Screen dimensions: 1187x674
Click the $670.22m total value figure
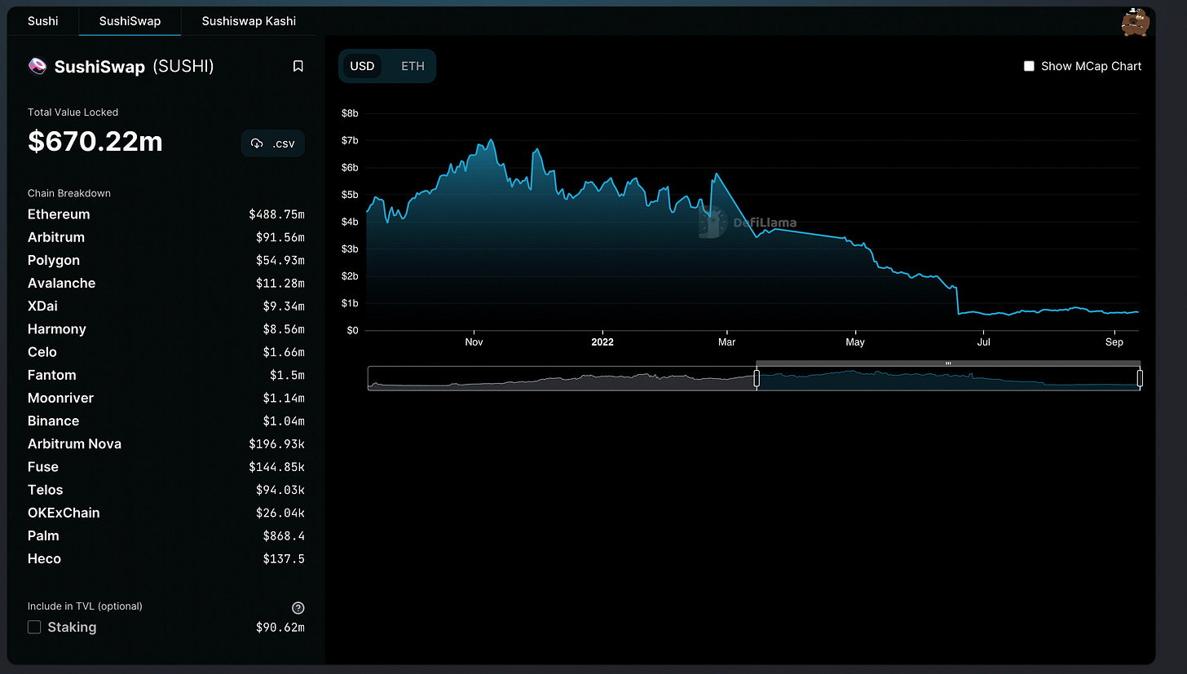pos(95,142)
